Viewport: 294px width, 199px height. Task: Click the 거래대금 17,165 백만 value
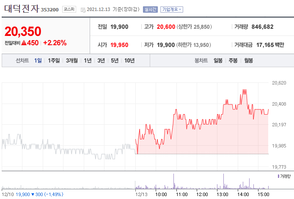click(270, 45)
